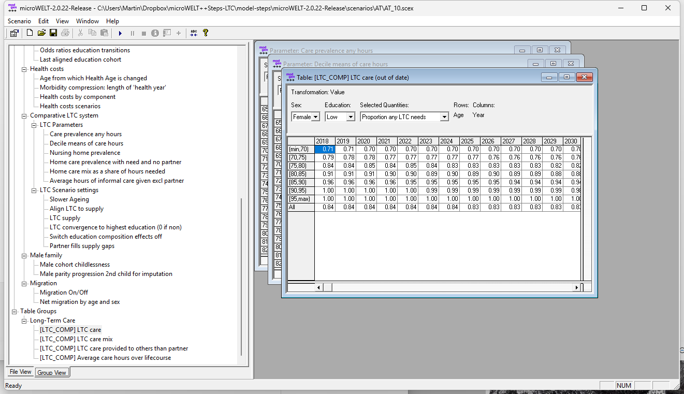Click the table's horizontal scrollbar right arrow
The width and height of the screenshot is (684, 394).
coord(576,287)
